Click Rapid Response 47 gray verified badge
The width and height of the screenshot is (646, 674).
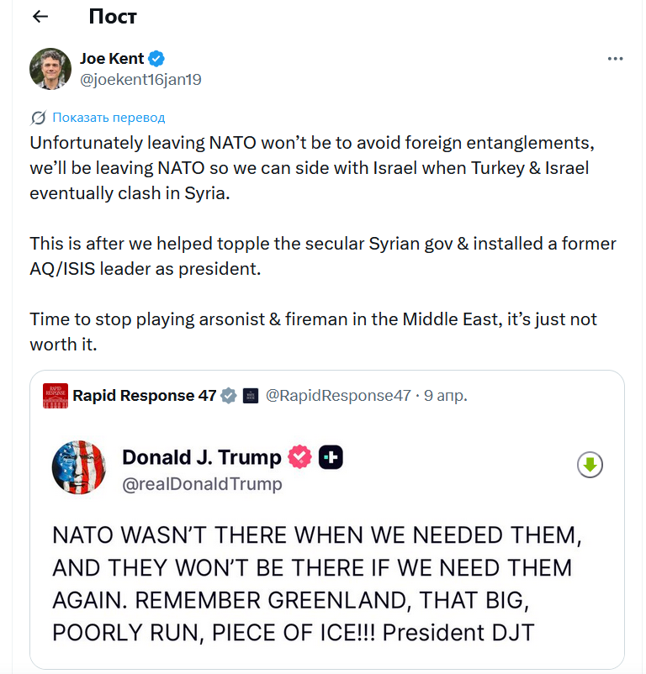click(228, 396)
